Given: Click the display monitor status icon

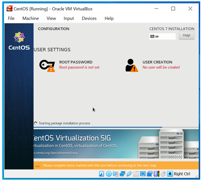Looking at the screenshot, I should (143, 174).
